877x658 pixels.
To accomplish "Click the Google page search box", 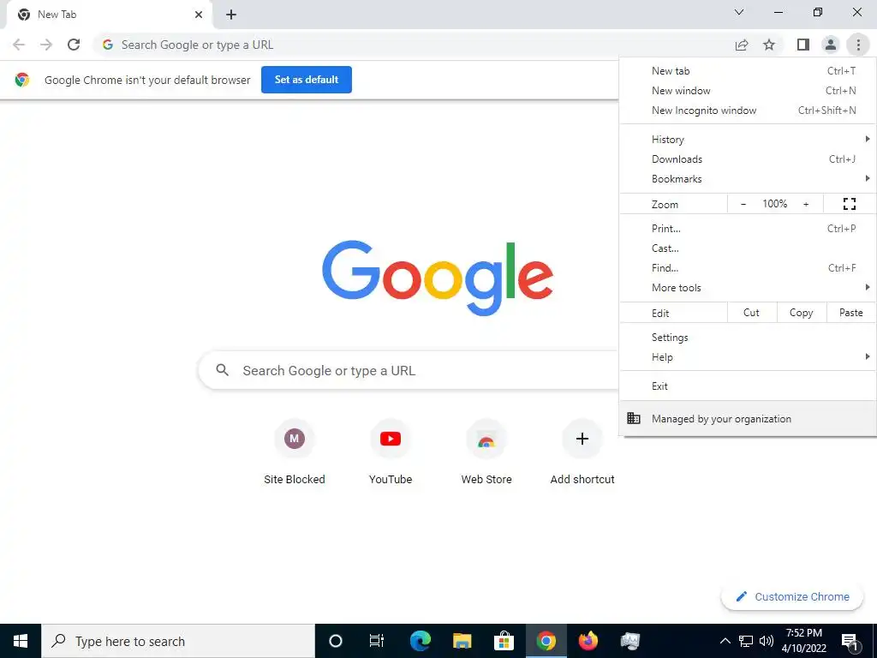I will pos(409,370).
